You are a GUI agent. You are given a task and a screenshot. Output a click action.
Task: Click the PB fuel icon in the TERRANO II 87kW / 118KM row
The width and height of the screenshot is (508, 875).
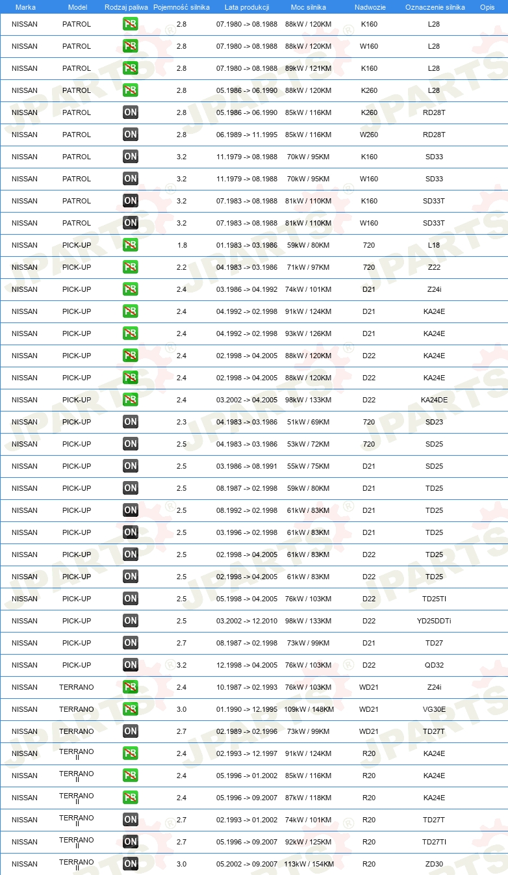131,798
